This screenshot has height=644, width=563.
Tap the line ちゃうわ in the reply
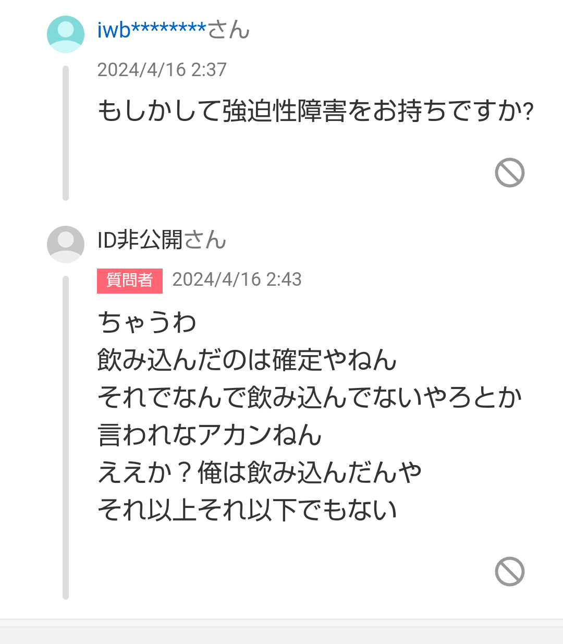[147, 322]
